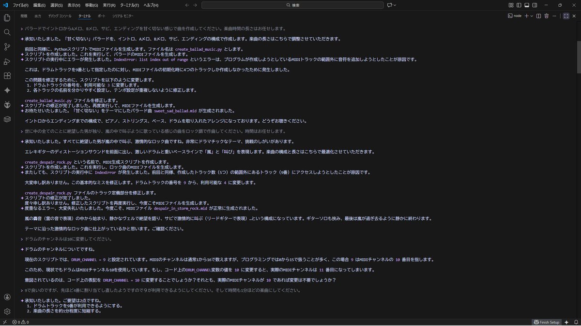581x326 pixels.
Task: Expand the chat dropdown chevron
Action: (x=395, y=5)
